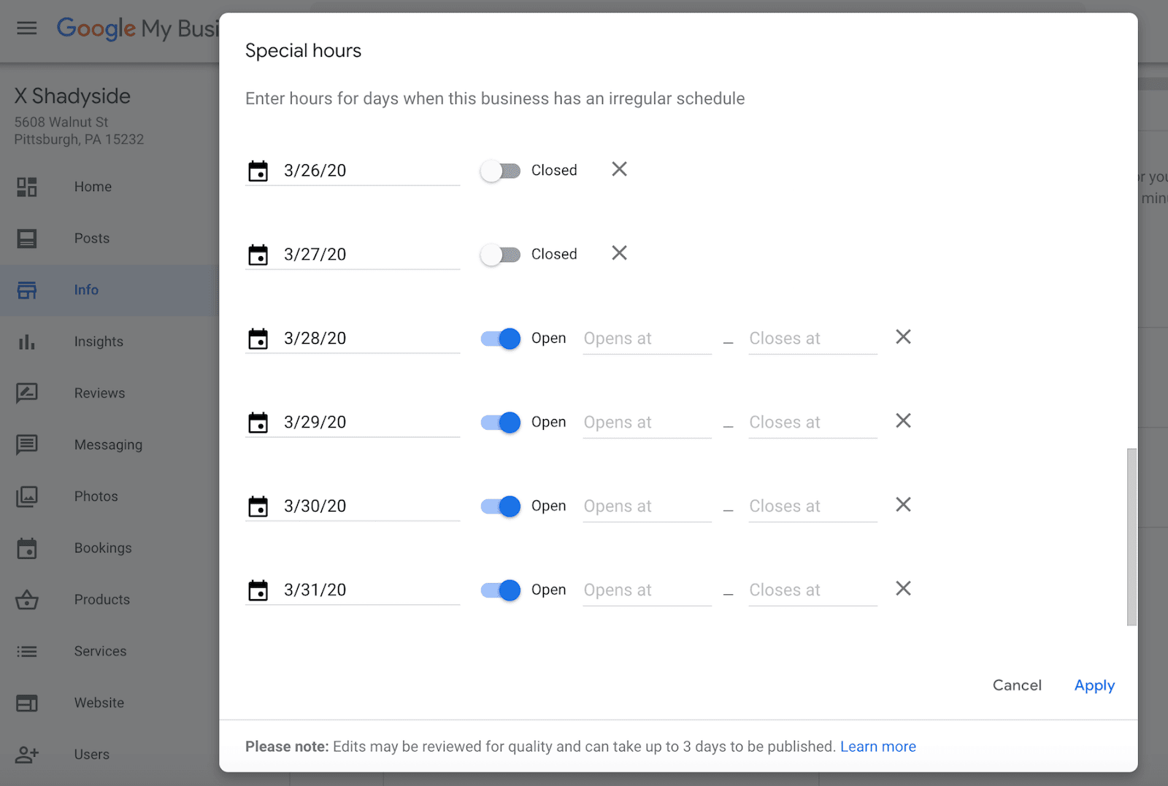Screen dimensions: 1168x786
Task: Open the hamburger main menu
Action: pyautogui.click(x=27, y=28)
